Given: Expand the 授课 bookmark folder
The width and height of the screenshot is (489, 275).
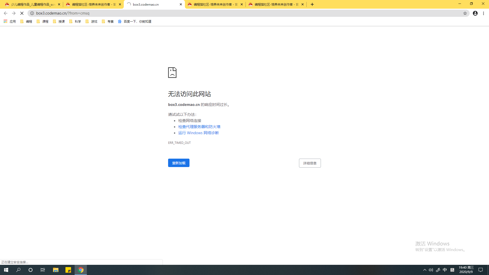Looking at the screenshot, I should tap(59, 22).
